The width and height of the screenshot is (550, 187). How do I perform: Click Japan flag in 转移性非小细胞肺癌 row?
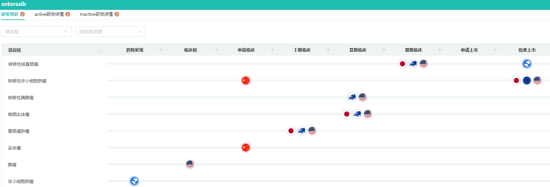[x=516, y=81]
